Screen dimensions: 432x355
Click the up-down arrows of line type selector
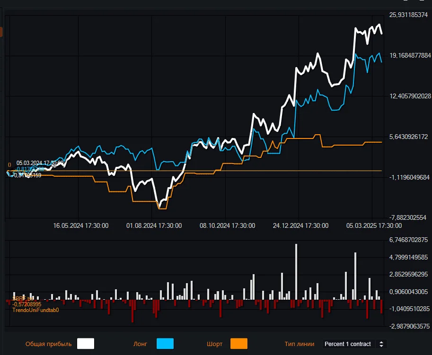[381, 344]
